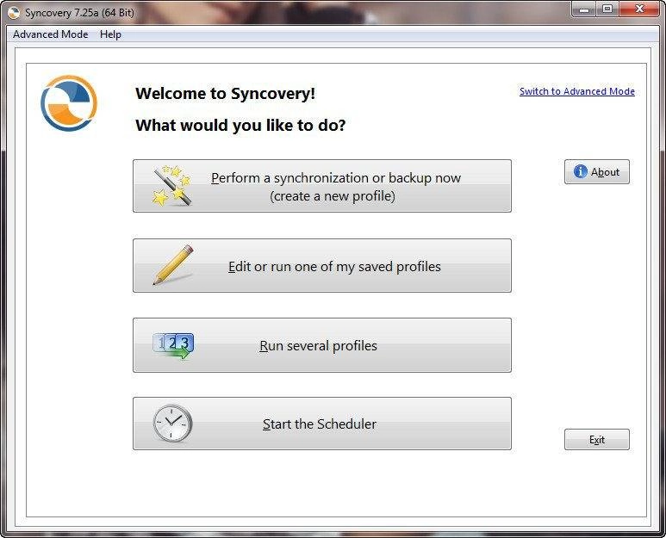Close the Syncovery window

coord(639,9)
